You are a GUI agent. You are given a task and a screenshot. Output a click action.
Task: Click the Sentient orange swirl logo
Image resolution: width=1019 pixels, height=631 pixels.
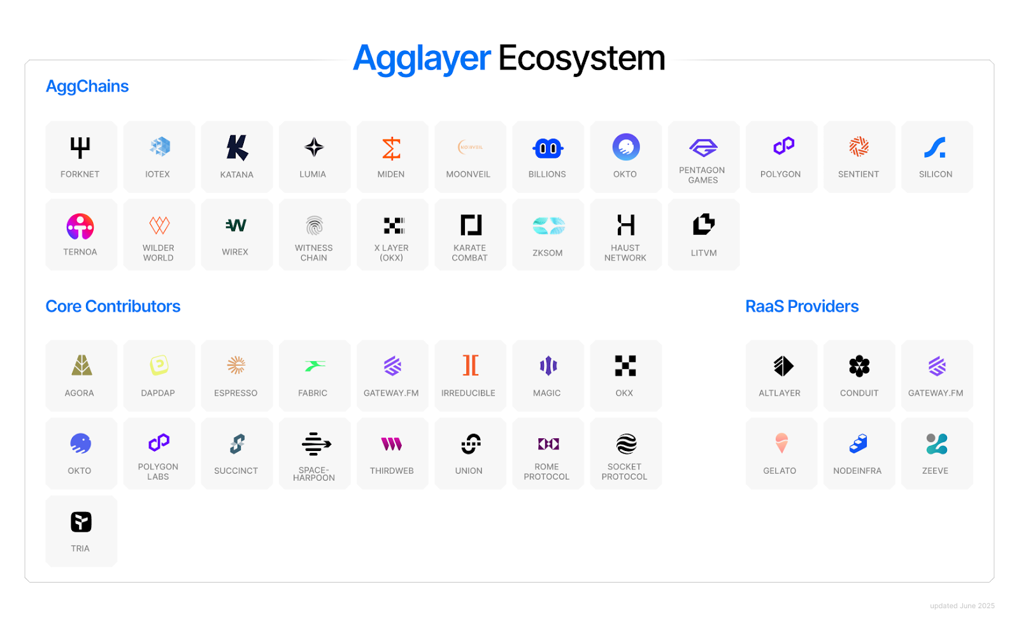click(x=859, y=147)
